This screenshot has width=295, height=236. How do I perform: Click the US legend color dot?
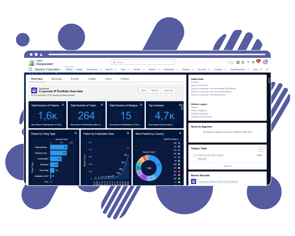click(179, 143)
